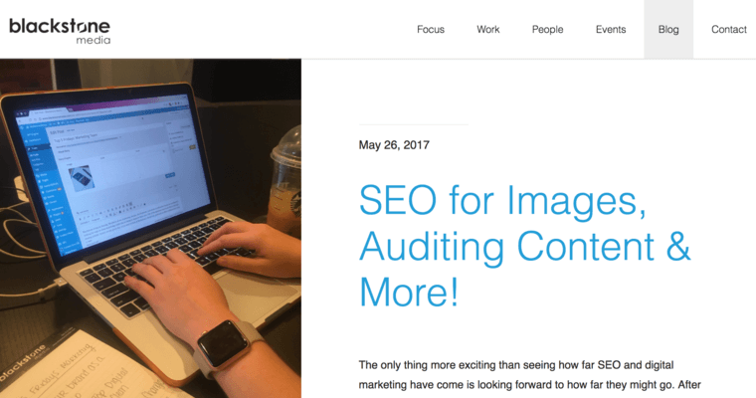Navigate to the Events page

pos(611,30)
